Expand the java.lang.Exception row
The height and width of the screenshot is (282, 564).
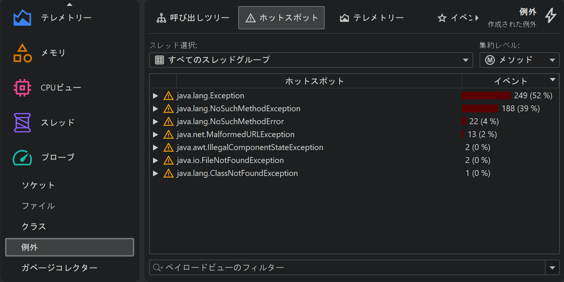[x=156, y=96]
